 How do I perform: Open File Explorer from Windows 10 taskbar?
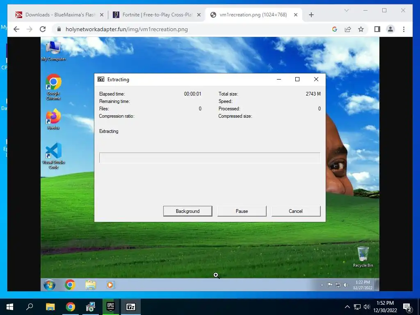(50, 307)
